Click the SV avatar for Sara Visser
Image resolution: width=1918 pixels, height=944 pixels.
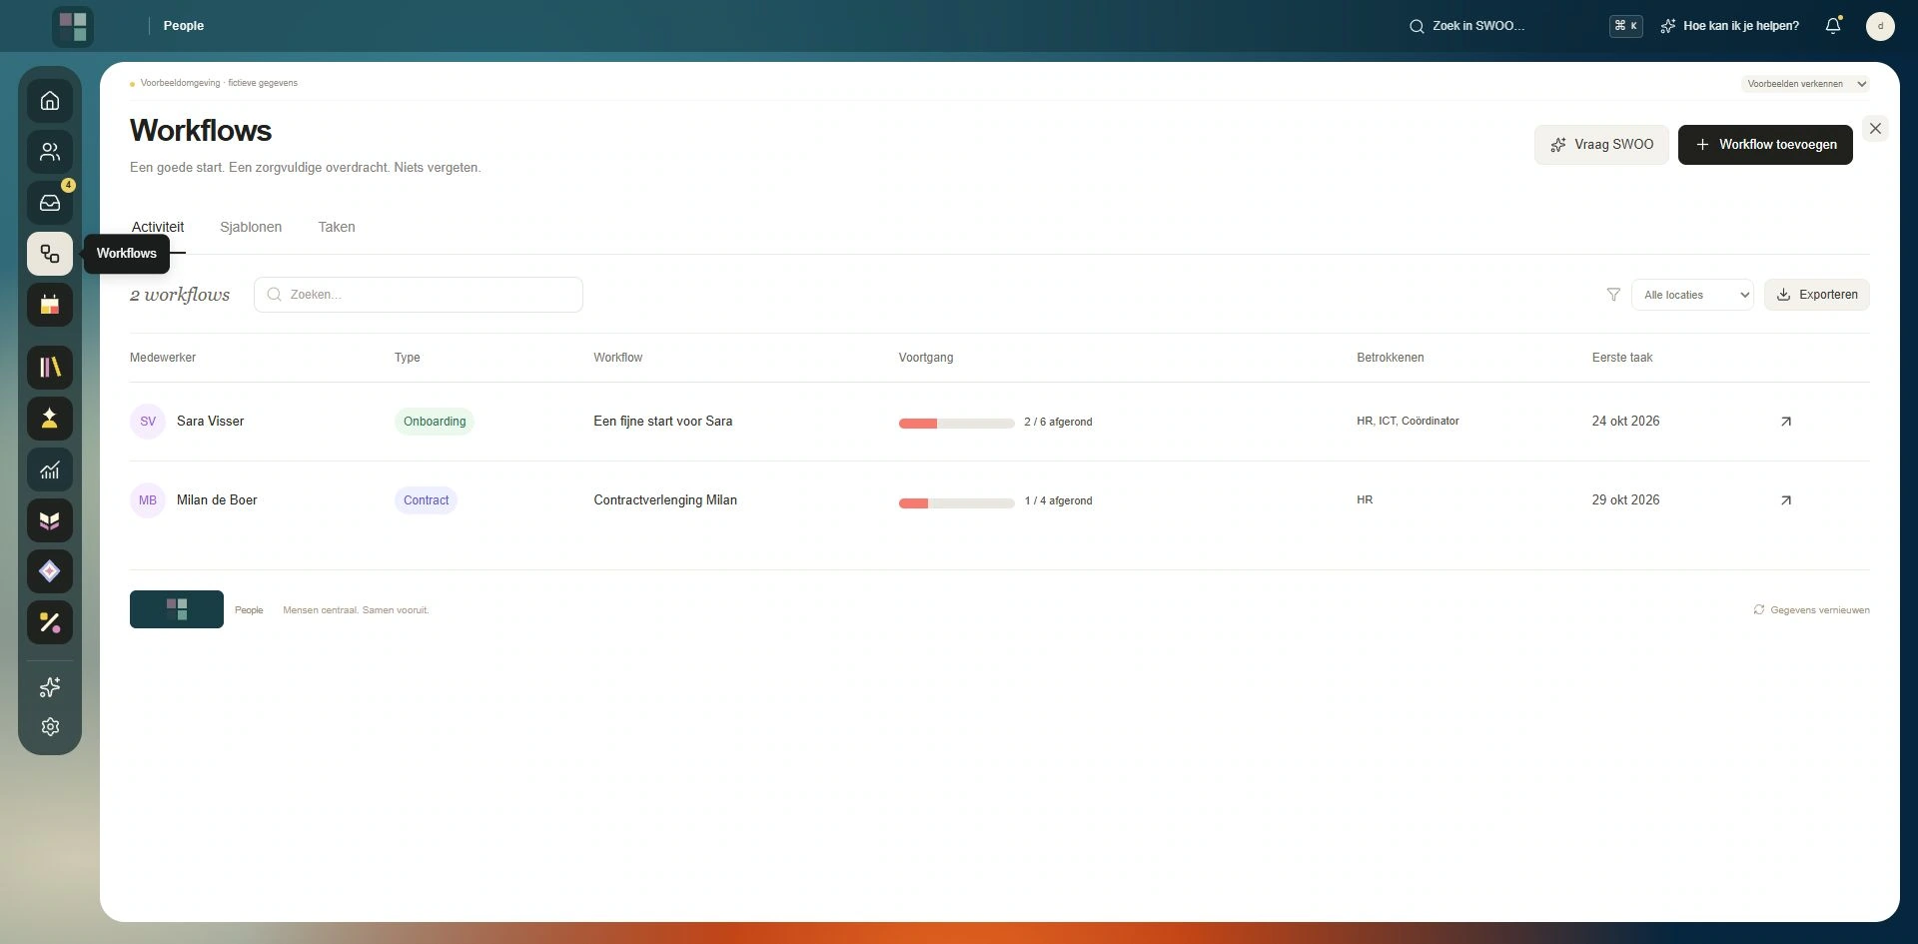click(x=148, y=422)
